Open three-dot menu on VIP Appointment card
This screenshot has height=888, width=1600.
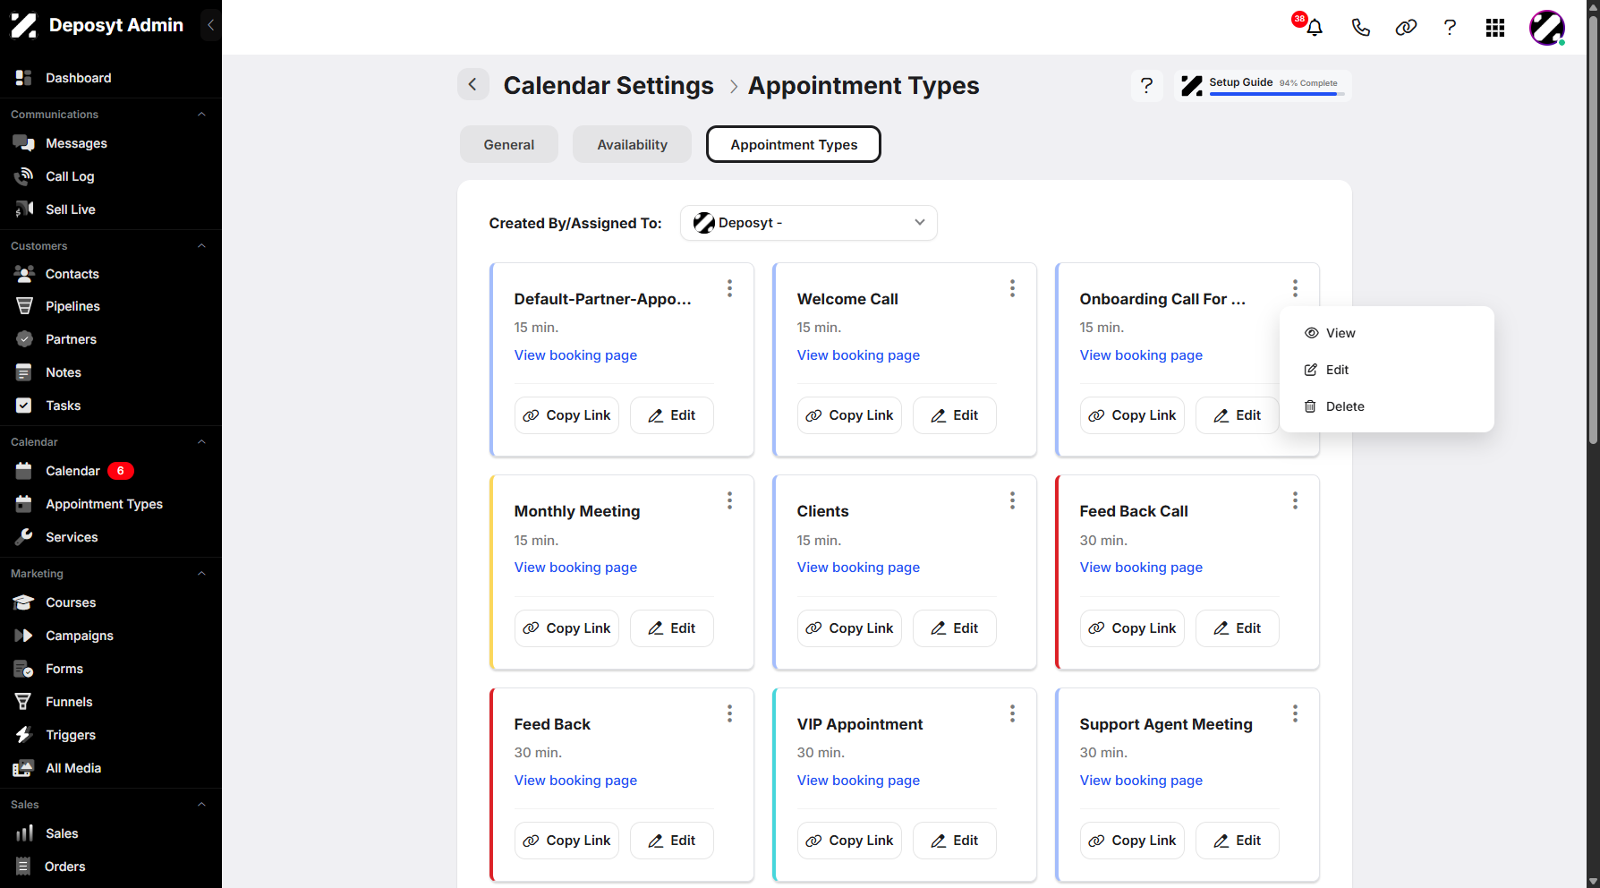tap(1012, 713)
